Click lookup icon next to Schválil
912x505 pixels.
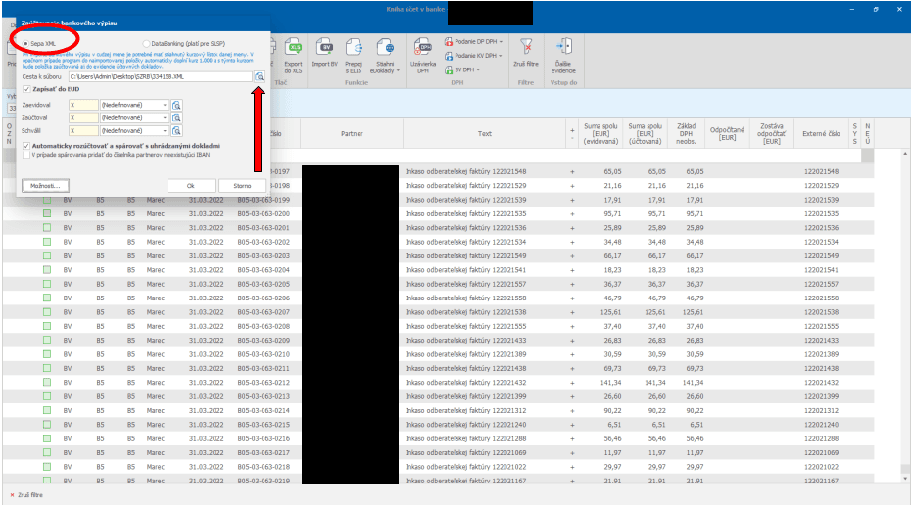(x=176, y=131)
